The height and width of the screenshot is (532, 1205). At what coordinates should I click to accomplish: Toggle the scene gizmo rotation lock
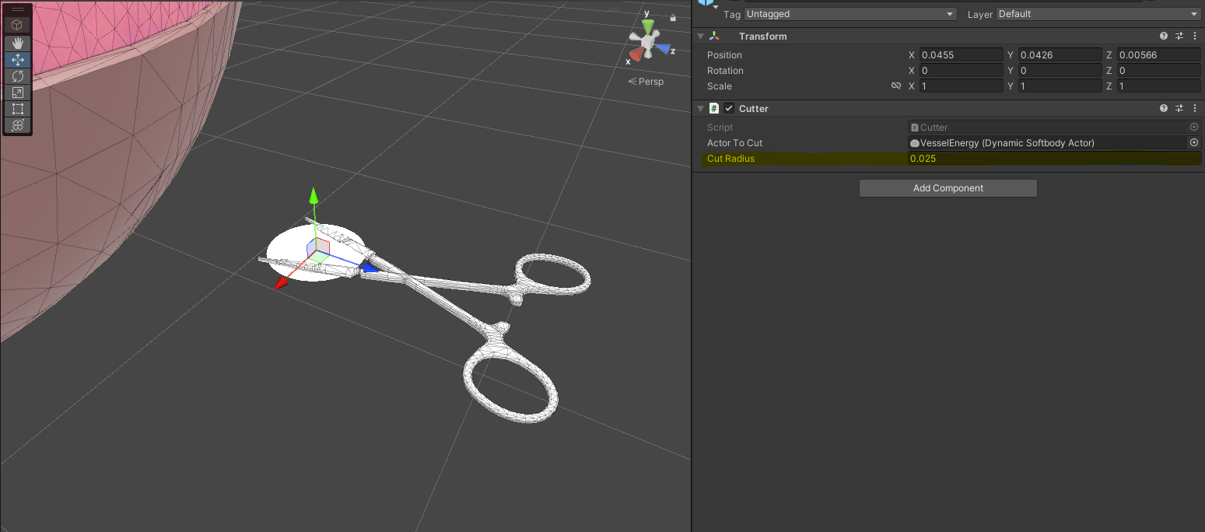click(673, 17)
